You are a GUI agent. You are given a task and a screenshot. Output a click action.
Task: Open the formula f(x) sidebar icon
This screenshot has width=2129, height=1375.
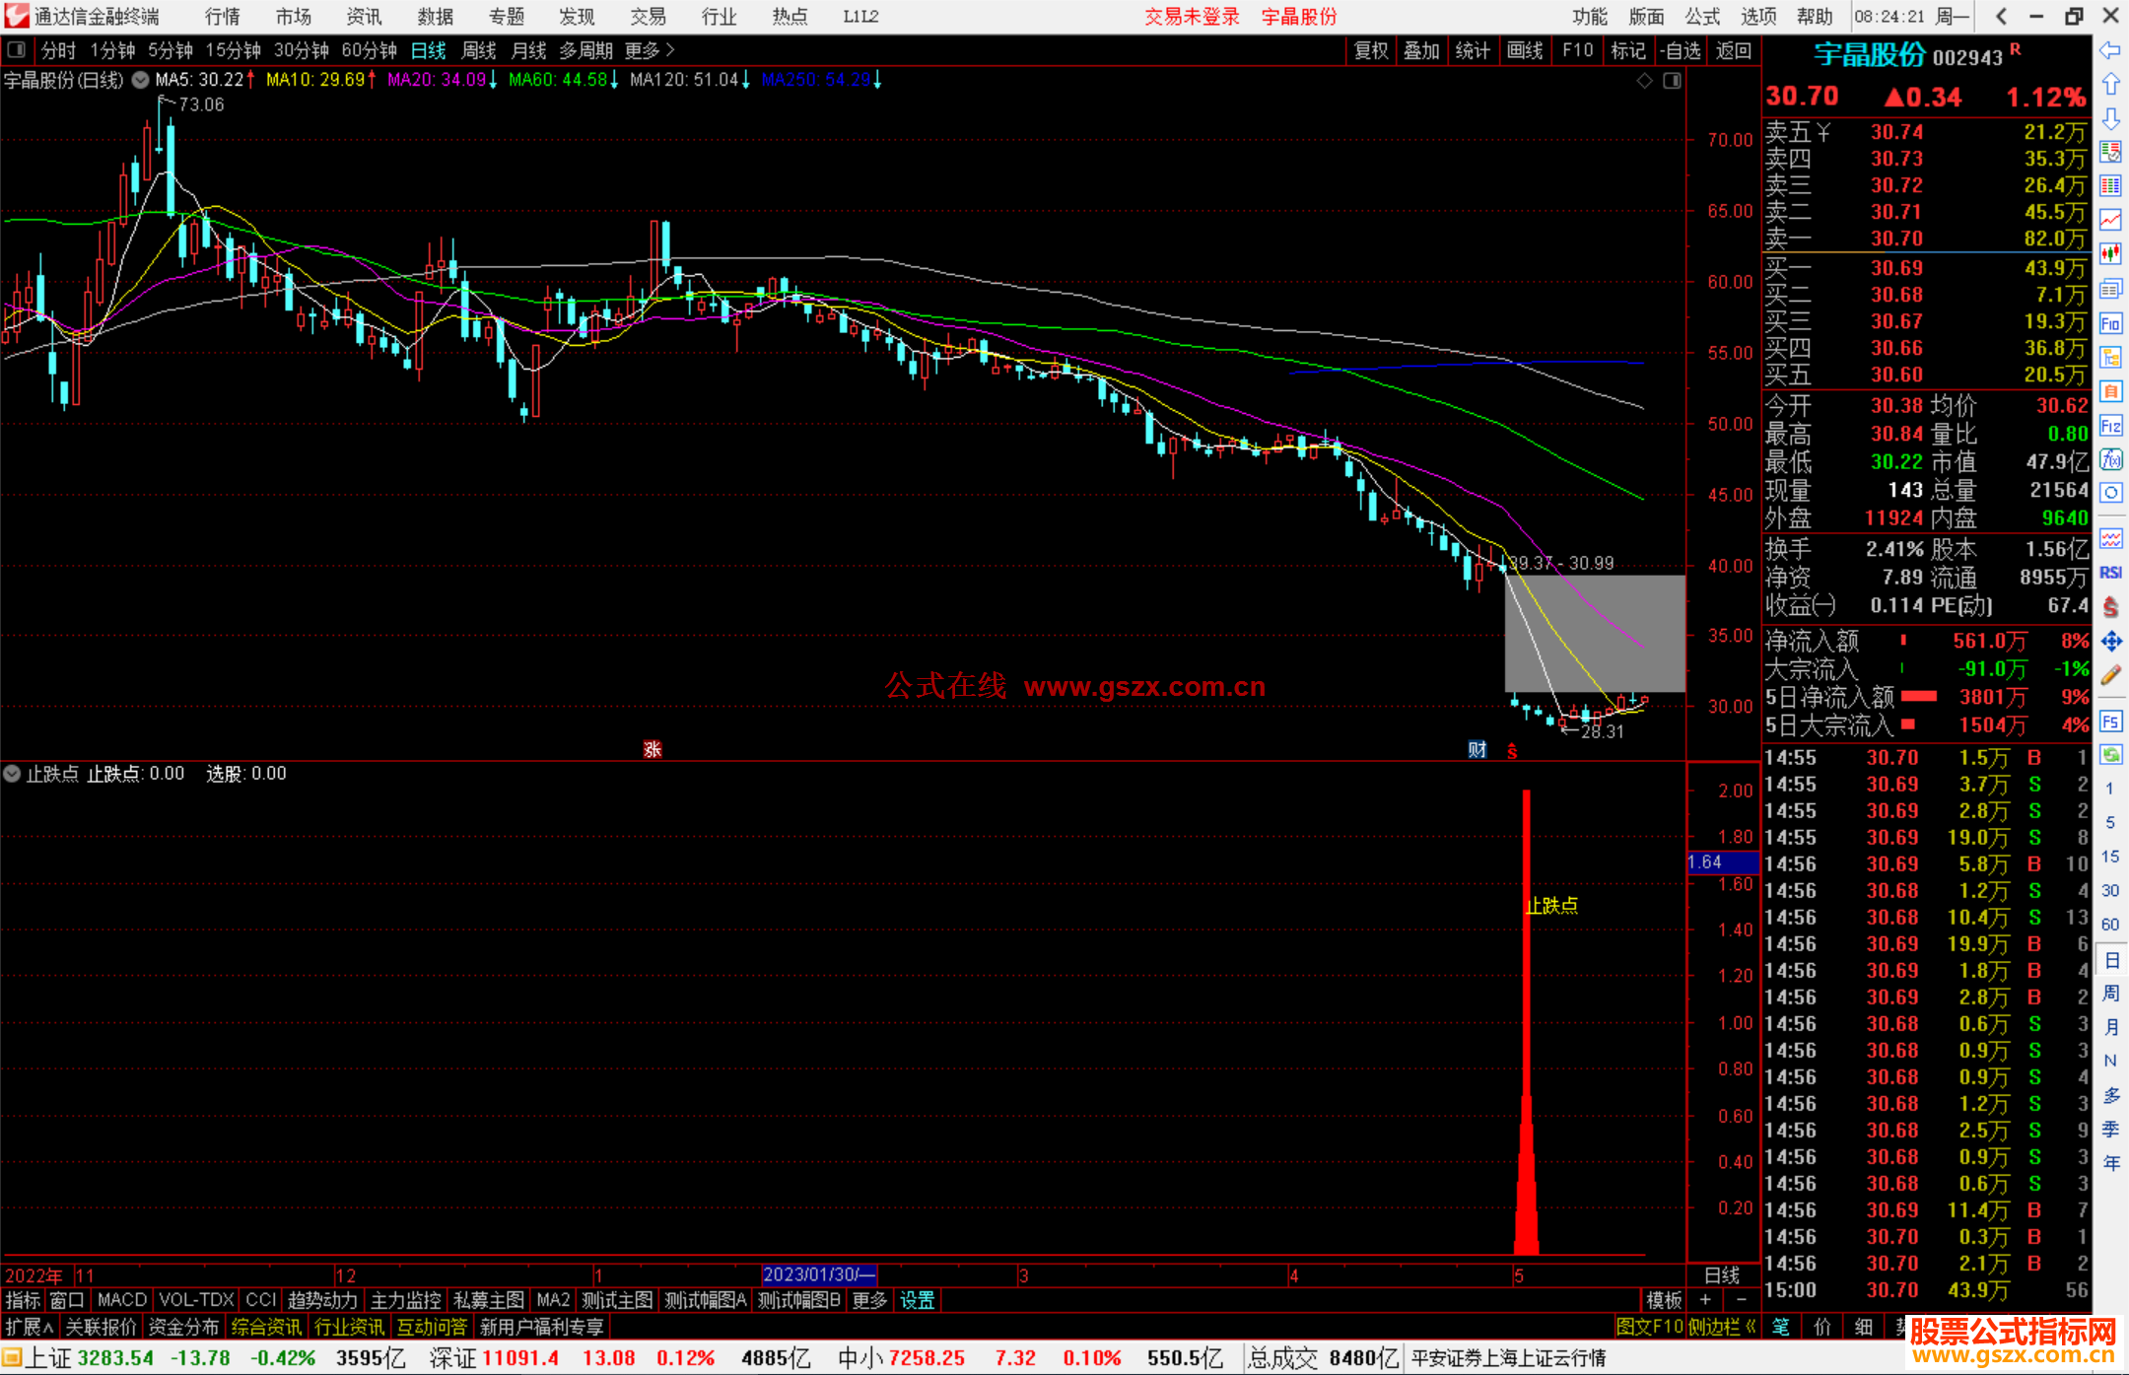click(x=2110, y=459)
